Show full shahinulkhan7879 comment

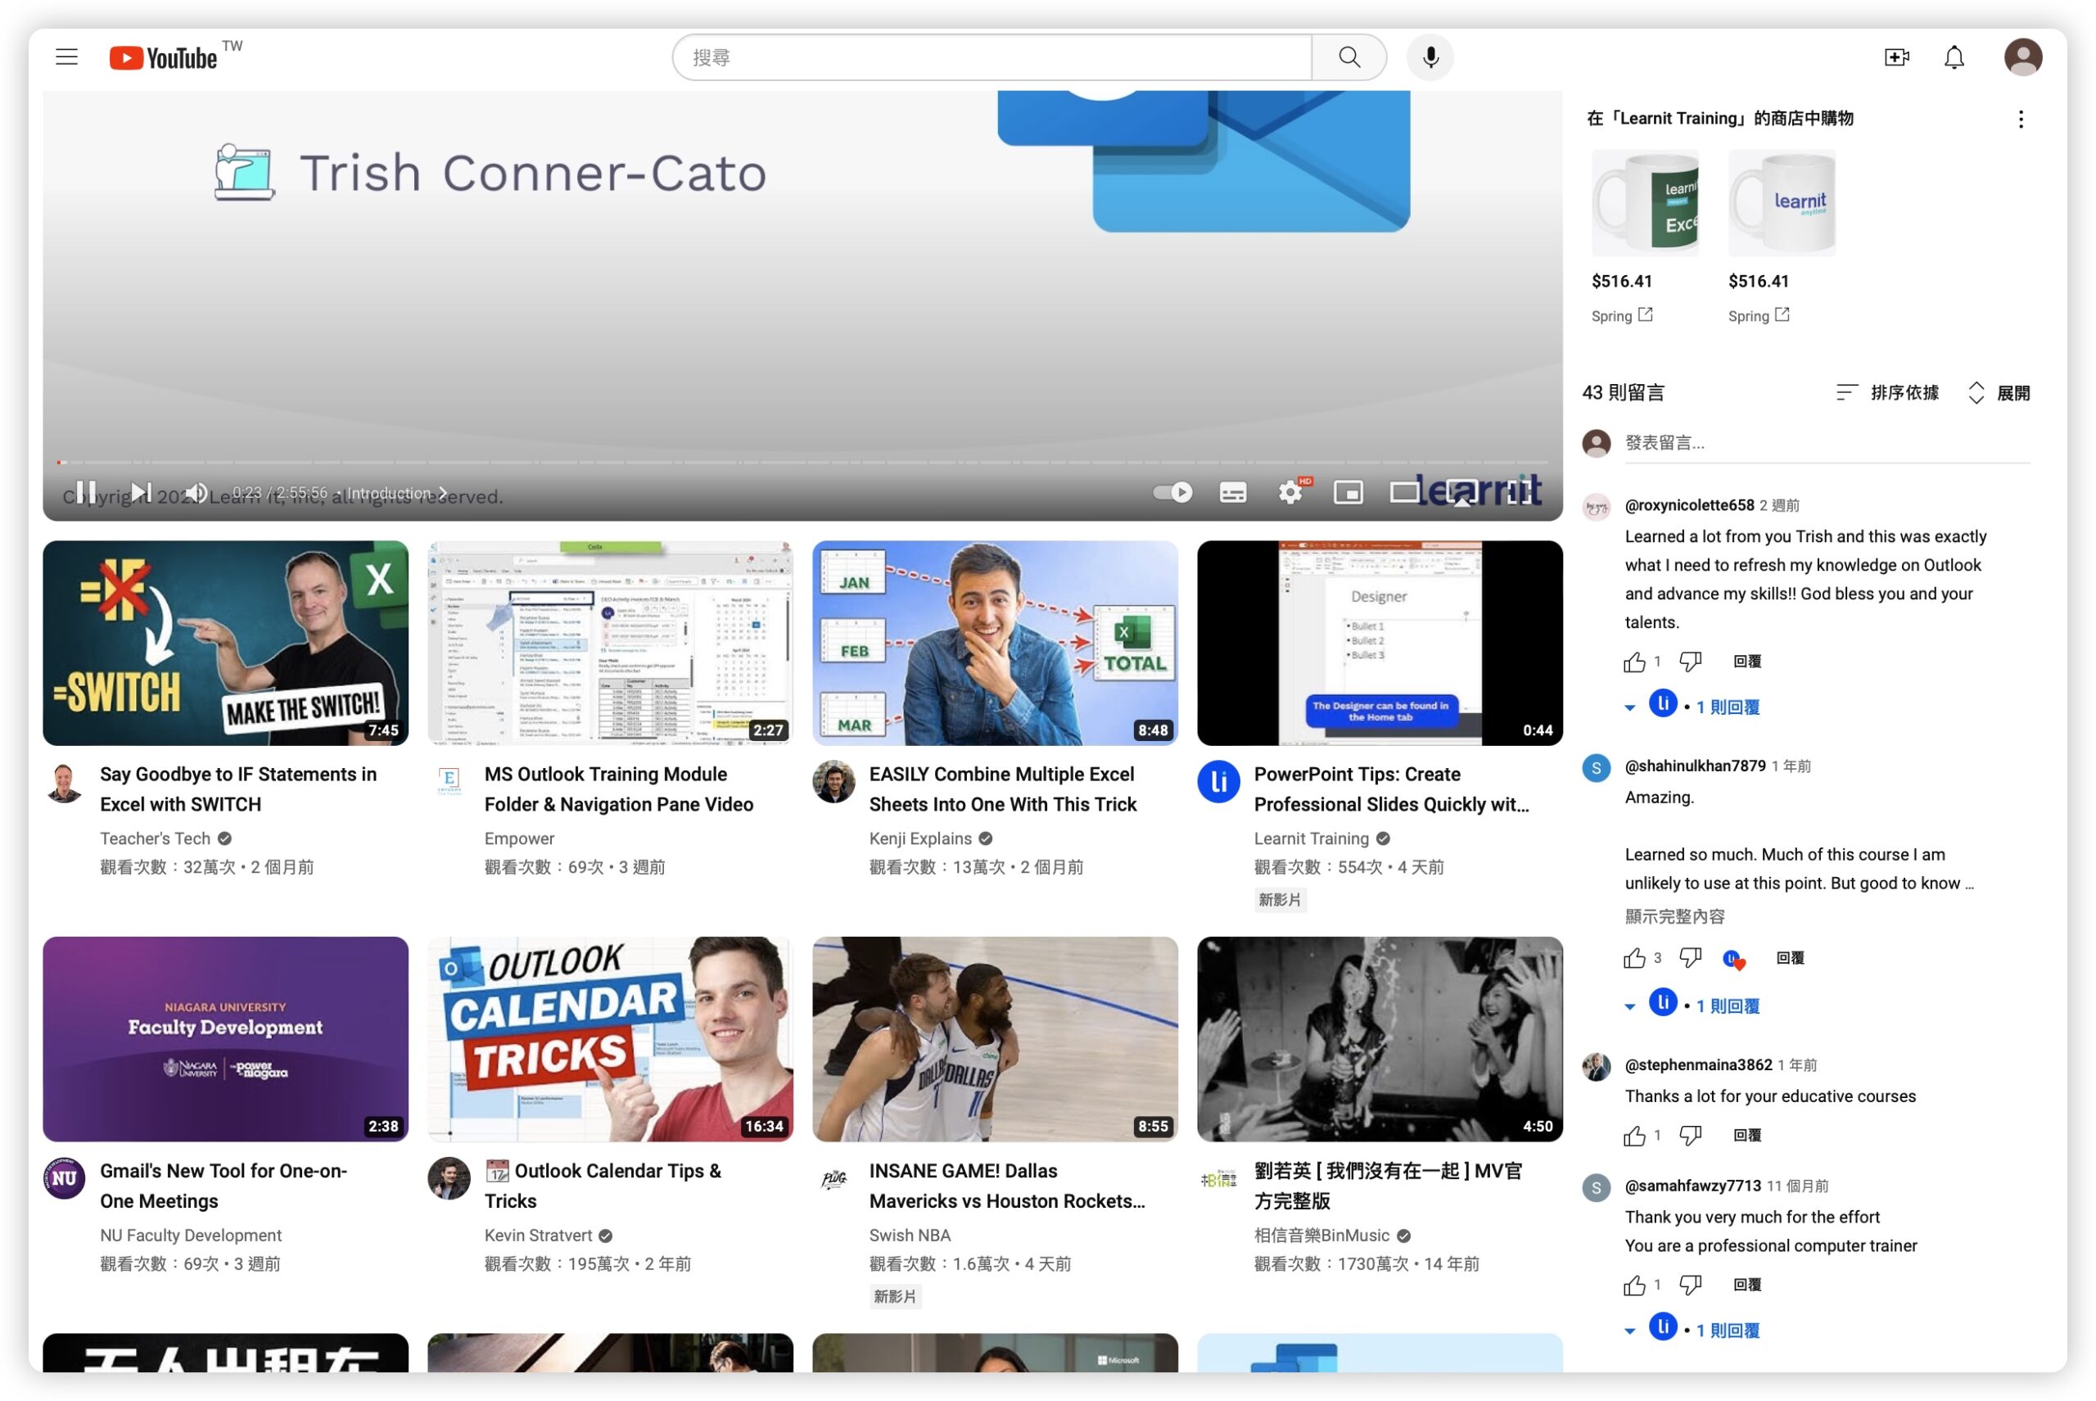[x=1674, y=915]
